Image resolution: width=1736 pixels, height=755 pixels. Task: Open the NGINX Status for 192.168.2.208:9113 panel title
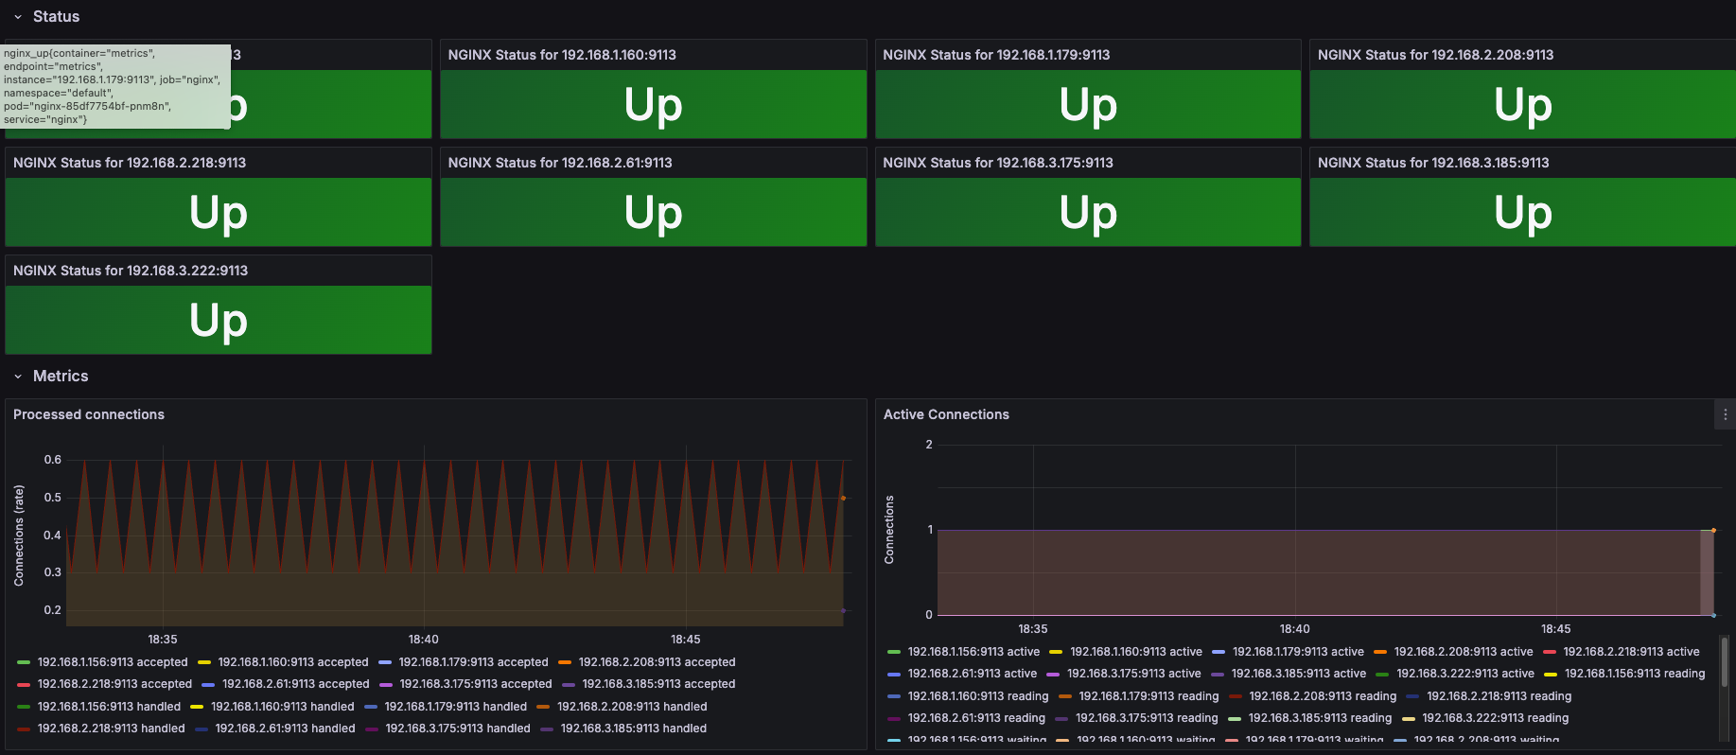pyautogui.click(x=1435, y=55)
